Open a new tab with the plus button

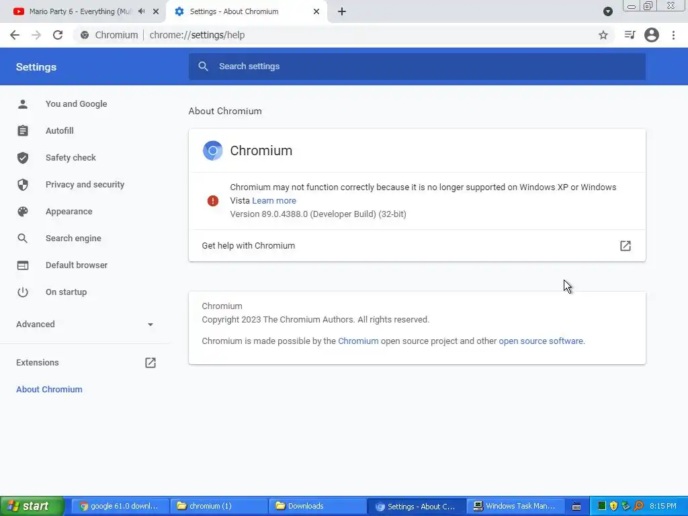[342, 11]
